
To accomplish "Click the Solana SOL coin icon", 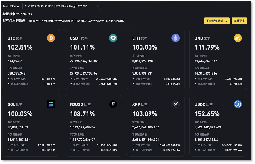I will [x=51, y=104].
